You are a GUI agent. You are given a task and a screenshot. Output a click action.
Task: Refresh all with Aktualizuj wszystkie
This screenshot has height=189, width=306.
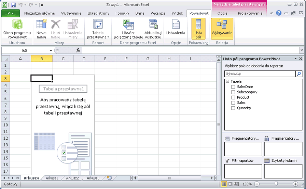[x=153, y=29]
